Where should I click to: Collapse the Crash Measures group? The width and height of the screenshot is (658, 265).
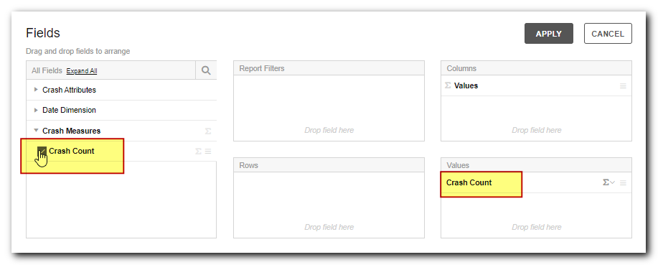[x=36, y=131]
